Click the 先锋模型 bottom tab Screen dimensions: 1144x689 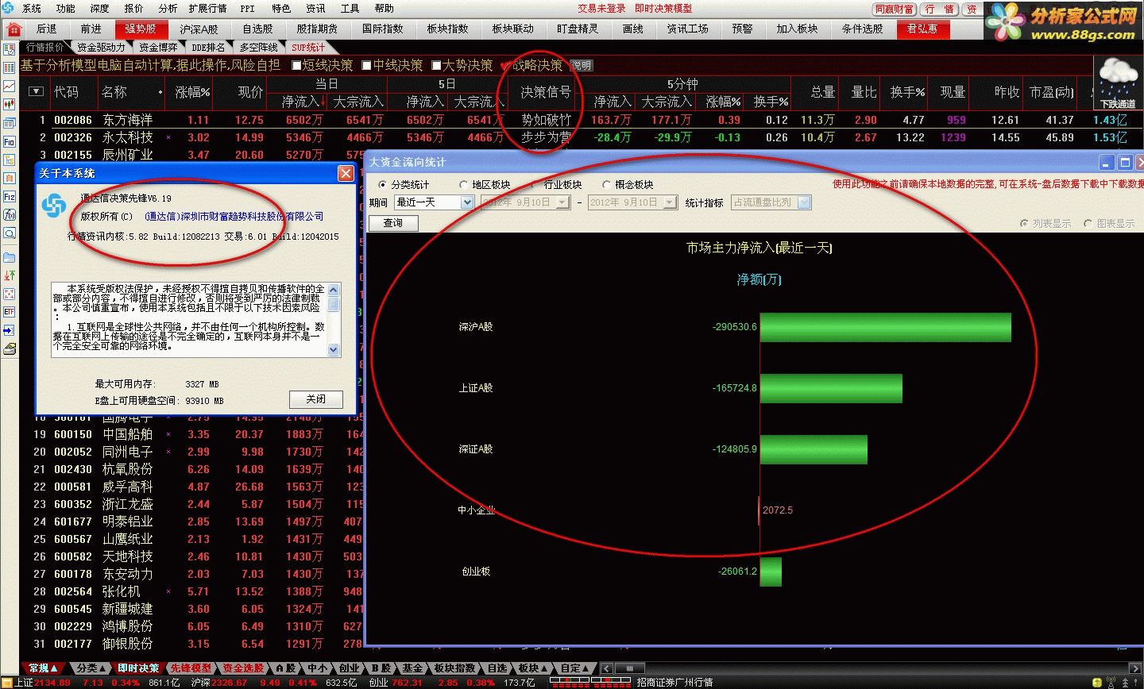pyautogui.click(x=191, y=668)
